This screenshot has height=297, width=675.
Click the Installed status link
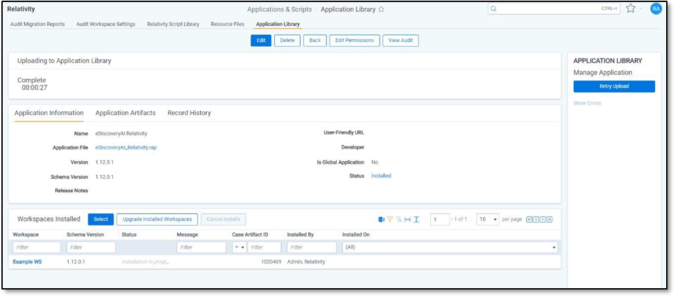[382, 176]
